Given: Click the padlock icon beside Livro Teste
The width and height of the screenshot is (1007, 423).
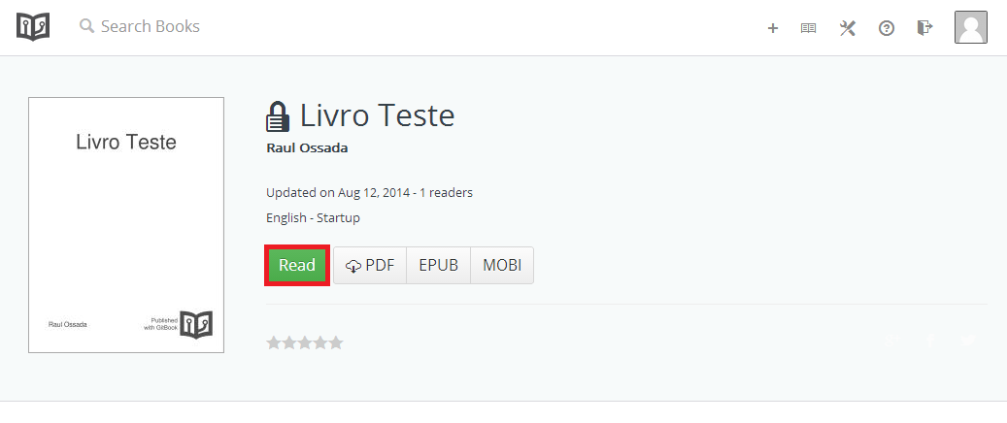Looking at the screenshot, I should click(278, 117).
